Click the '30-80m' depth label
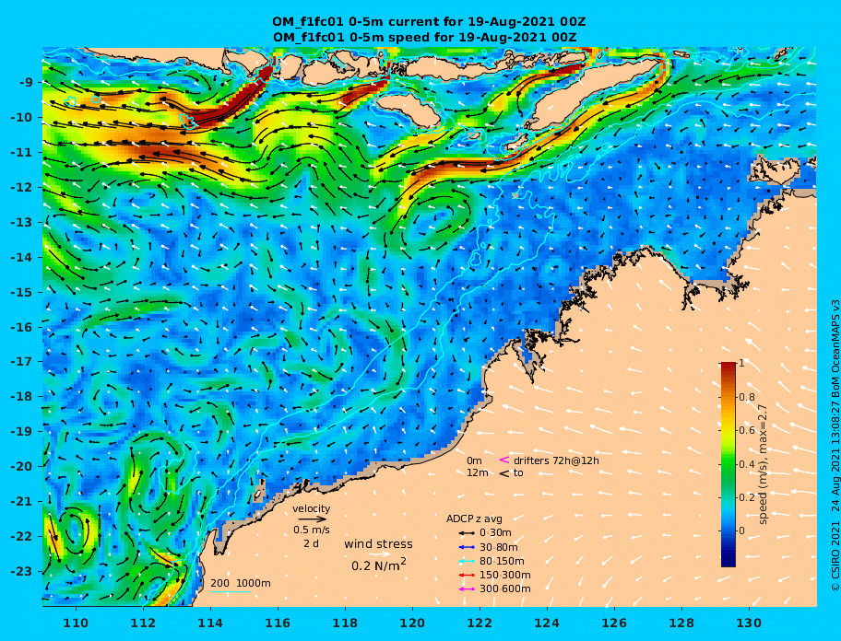The height and width of the screenshot is (641, 841). (499, 547)
